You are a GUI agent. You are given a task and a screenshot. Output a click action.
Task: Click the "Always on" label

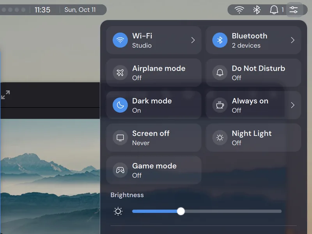(250, 101)
